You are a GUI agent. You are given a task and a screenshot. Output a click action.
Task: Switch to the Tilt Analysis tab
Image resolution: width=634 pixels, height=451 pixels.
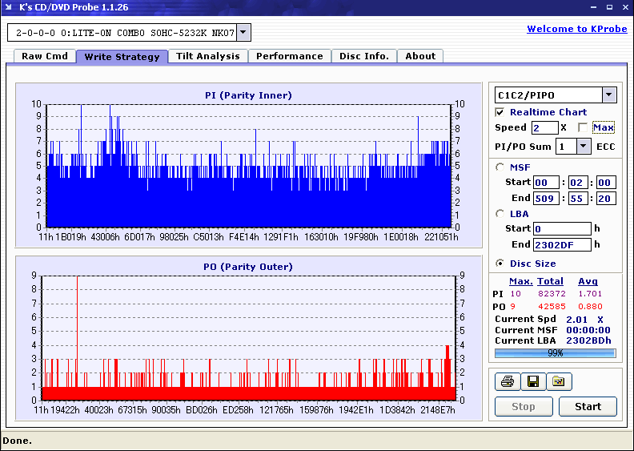[x=208, y=56]
